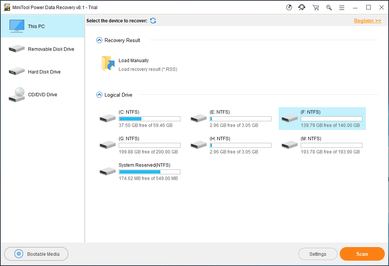
Task: Collapse the Recovery Result section
Action: [99, 40]
